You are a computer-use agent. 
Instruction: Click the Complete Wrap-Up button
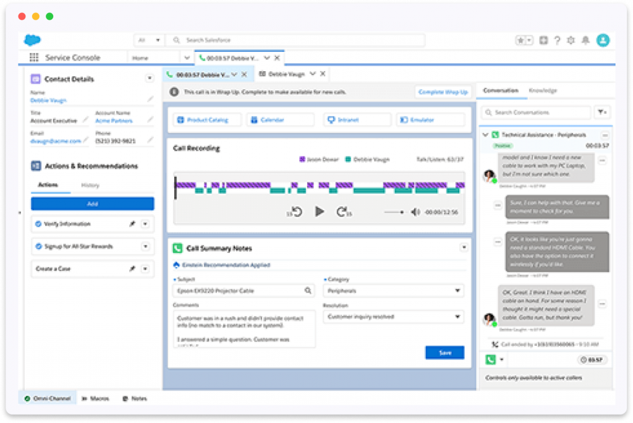(x=444, y=91)
